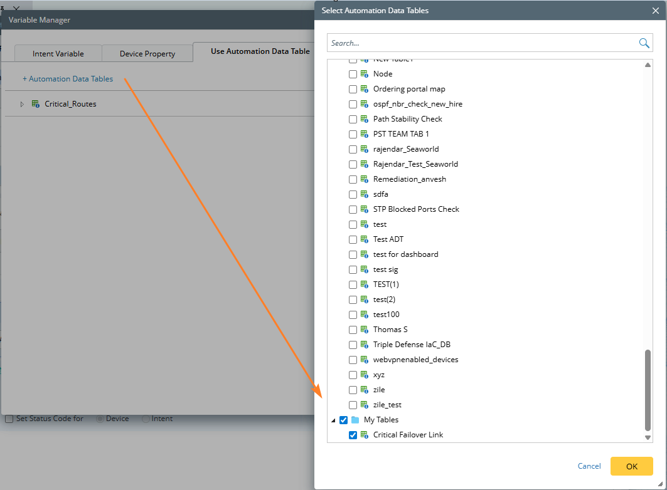Click Cancel in the data tables dialog

tap(589, 466)
